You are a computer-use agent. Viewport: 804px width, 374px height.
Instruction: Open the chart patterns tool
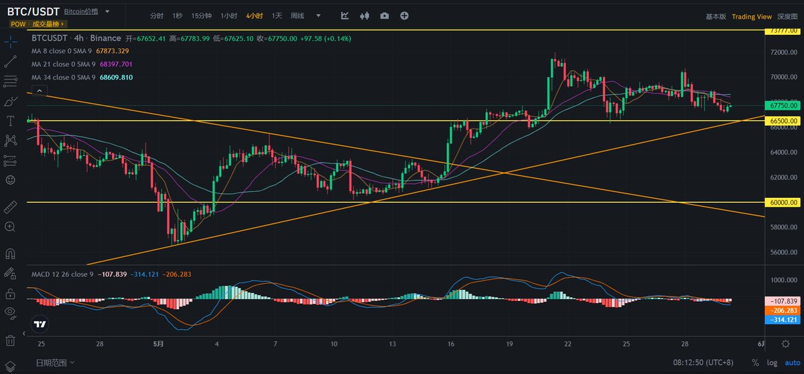(10, 141)
